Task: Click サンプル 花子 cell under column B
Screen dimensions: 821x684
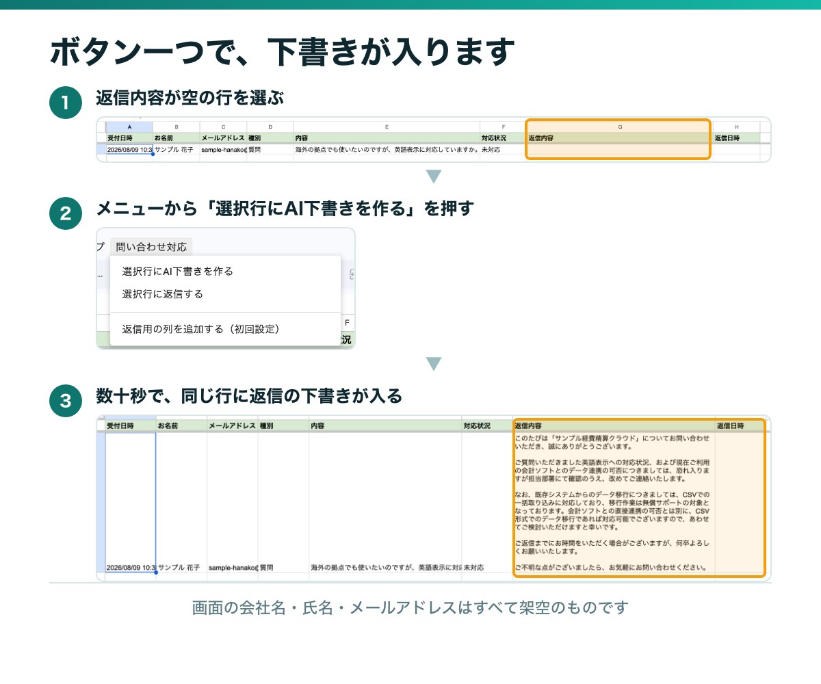Action: [x=177, y=149]
